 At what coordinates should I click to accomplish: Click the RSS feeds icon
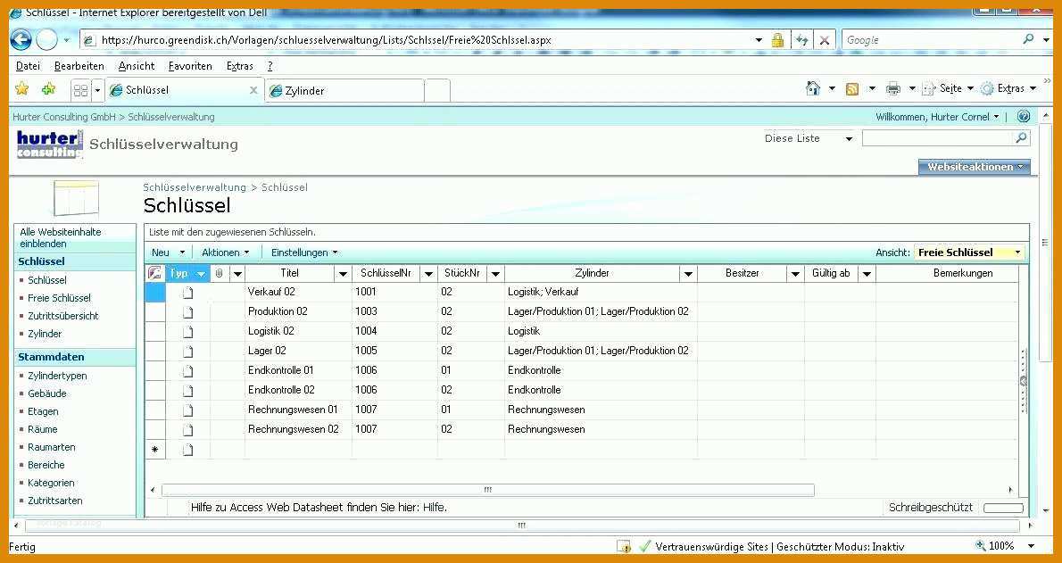pyautogui.click(x=852, y=88)
